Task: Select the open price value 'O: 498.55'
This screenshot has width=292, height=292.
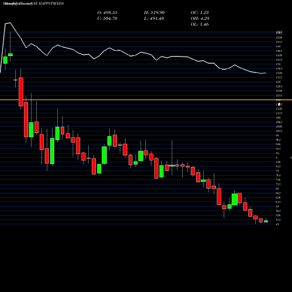Action: [107, 13]
